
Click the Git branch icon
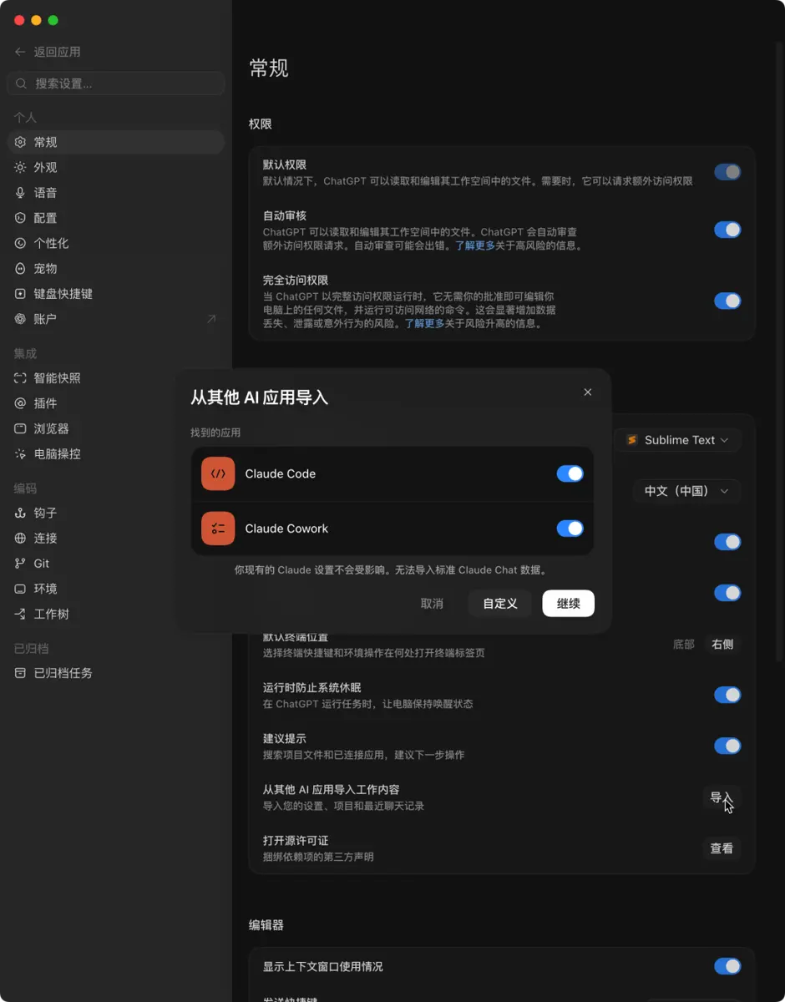click(20, 564)
